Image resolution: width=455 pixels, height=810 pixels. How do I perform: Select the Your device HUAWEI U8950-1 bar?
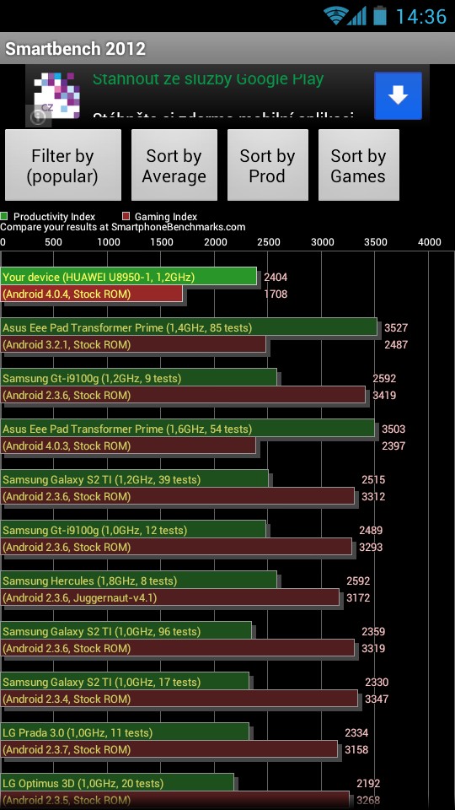129,277
